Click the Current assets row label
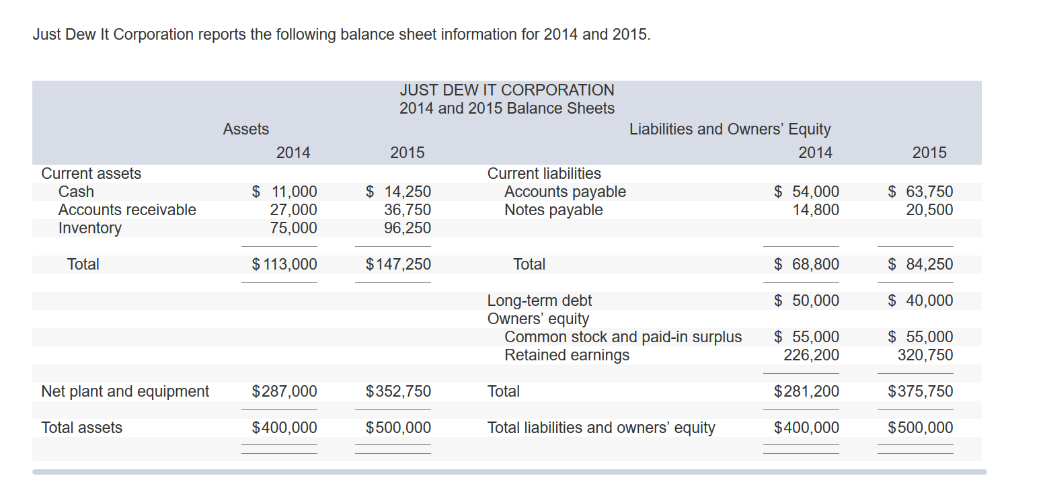This screenshot has height=478, width=1045. 91,173
